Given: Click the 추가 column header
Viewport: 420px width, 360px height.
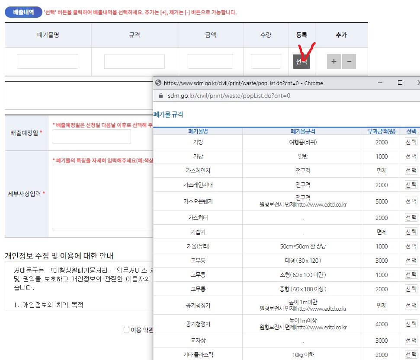Looking at the screenshot, I should pyautogui.click(x=341, y=35).
